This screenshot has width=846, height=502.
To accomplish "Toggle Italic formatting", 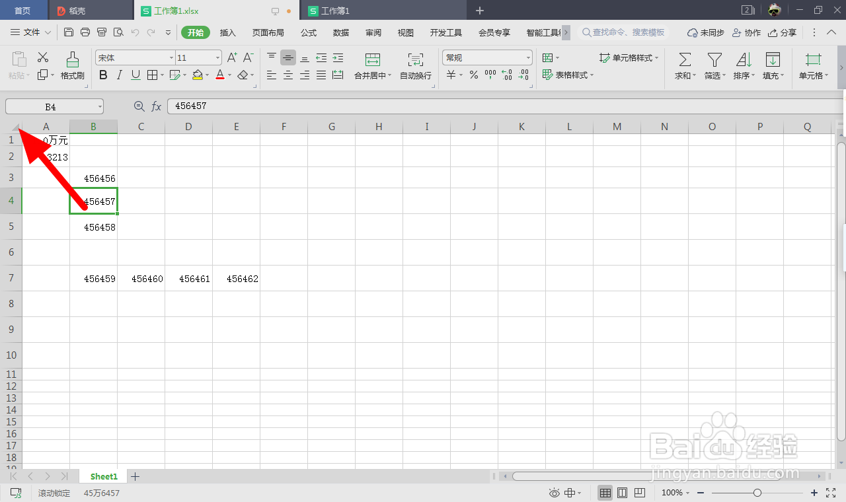I will [119, 75].
